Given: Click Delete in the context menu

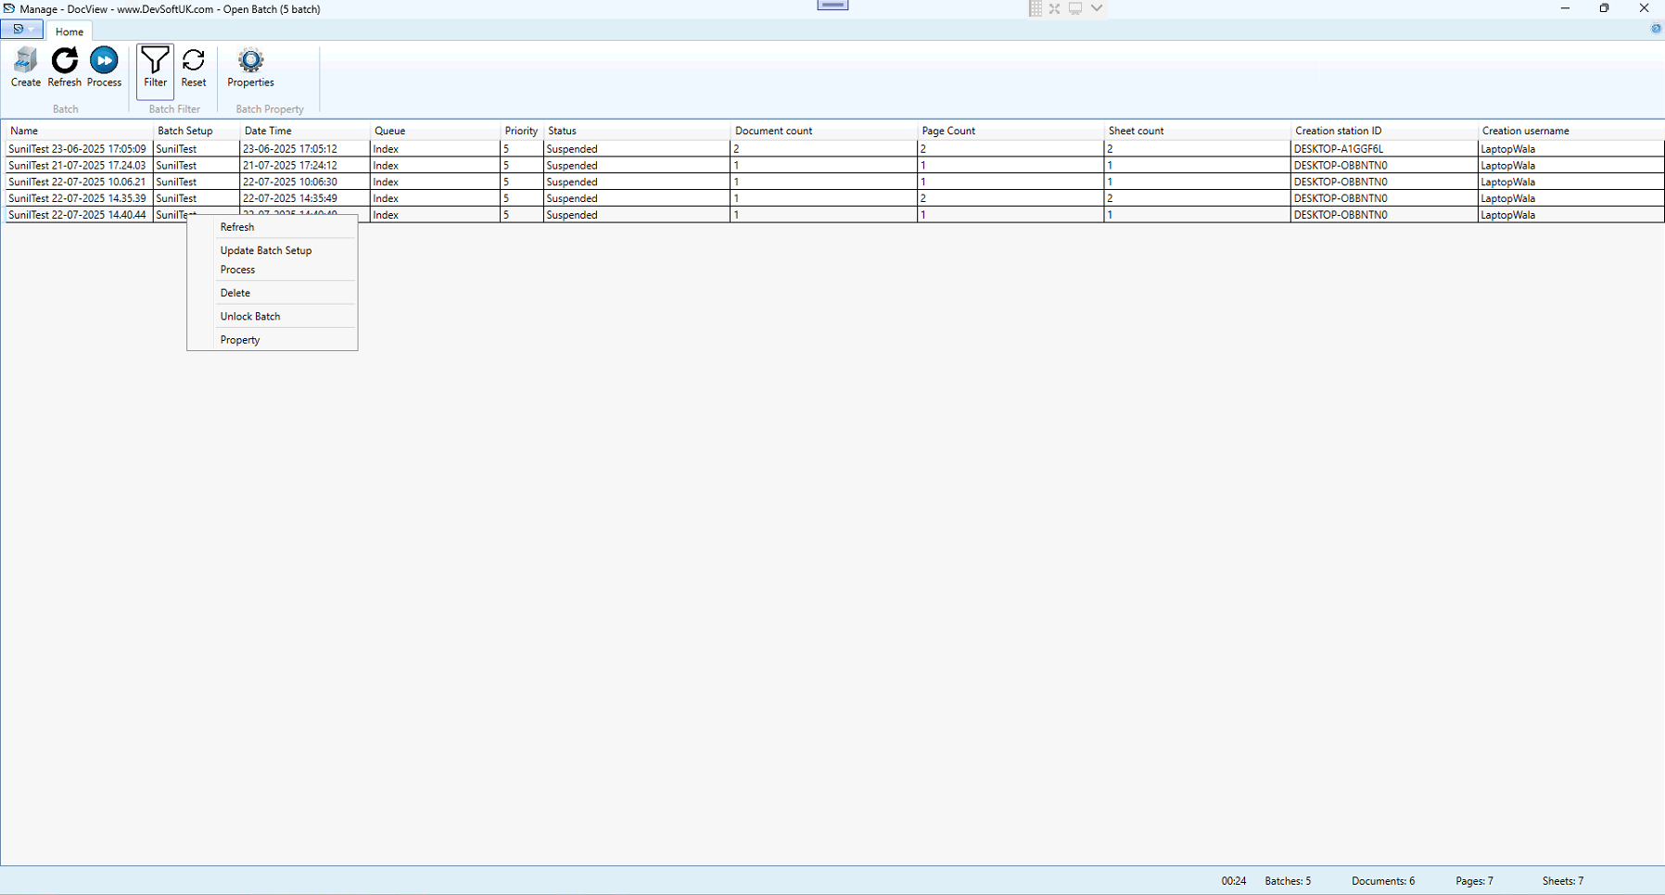Looking at the screenshot, I should click(x=235, y=293).
